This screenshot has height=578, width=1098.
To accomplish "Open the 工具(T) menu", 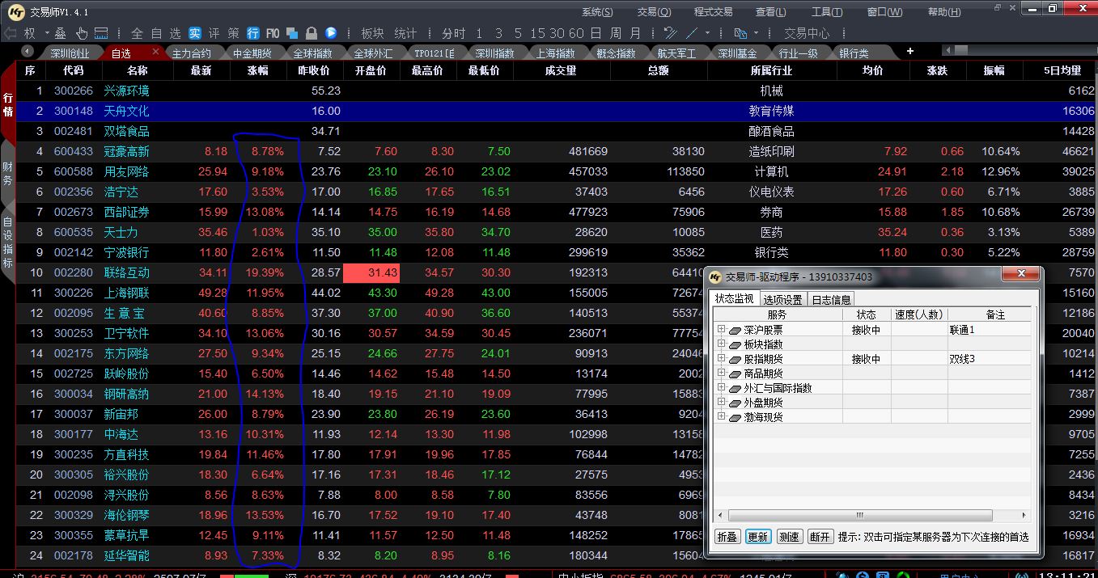I will point(826,12).
